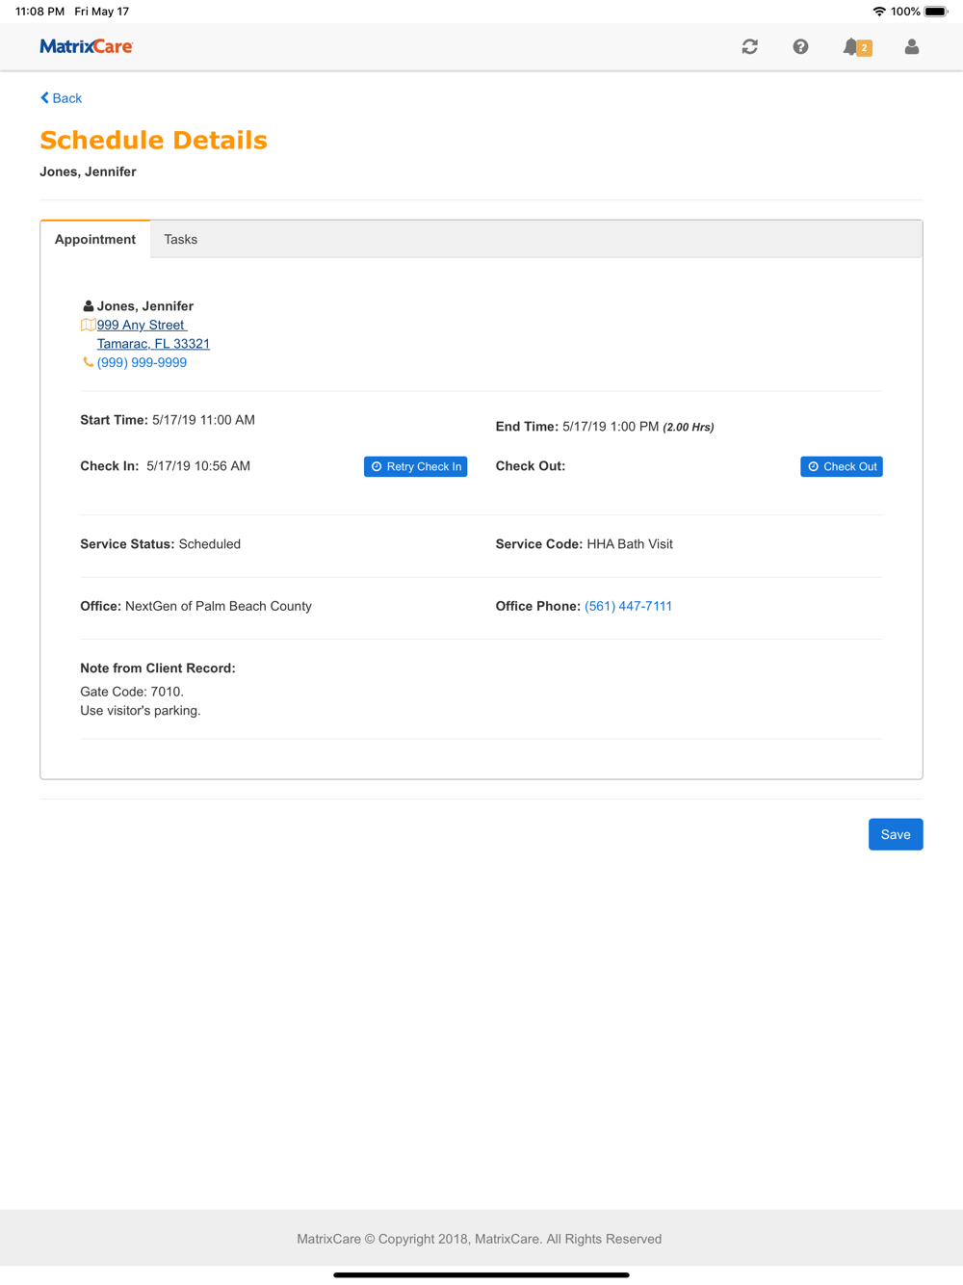Click the person icon next to Jones, Jennifer

pos(88,306)
